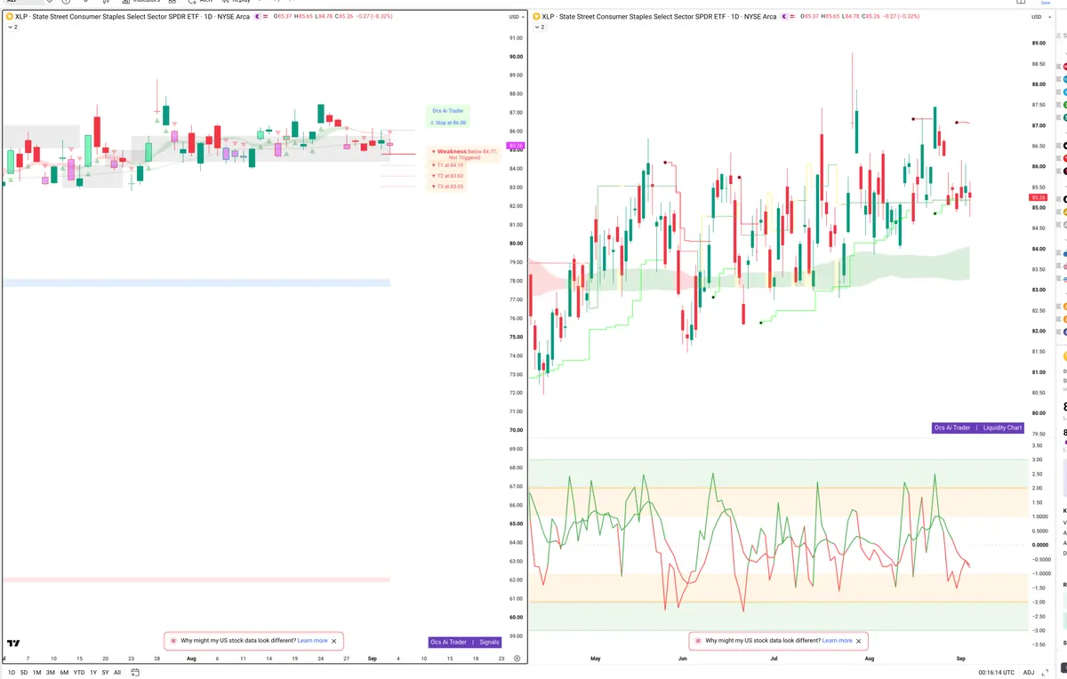Select the 1Y time range
This screenshot has width=1067, height=679.
click(93, 673)
